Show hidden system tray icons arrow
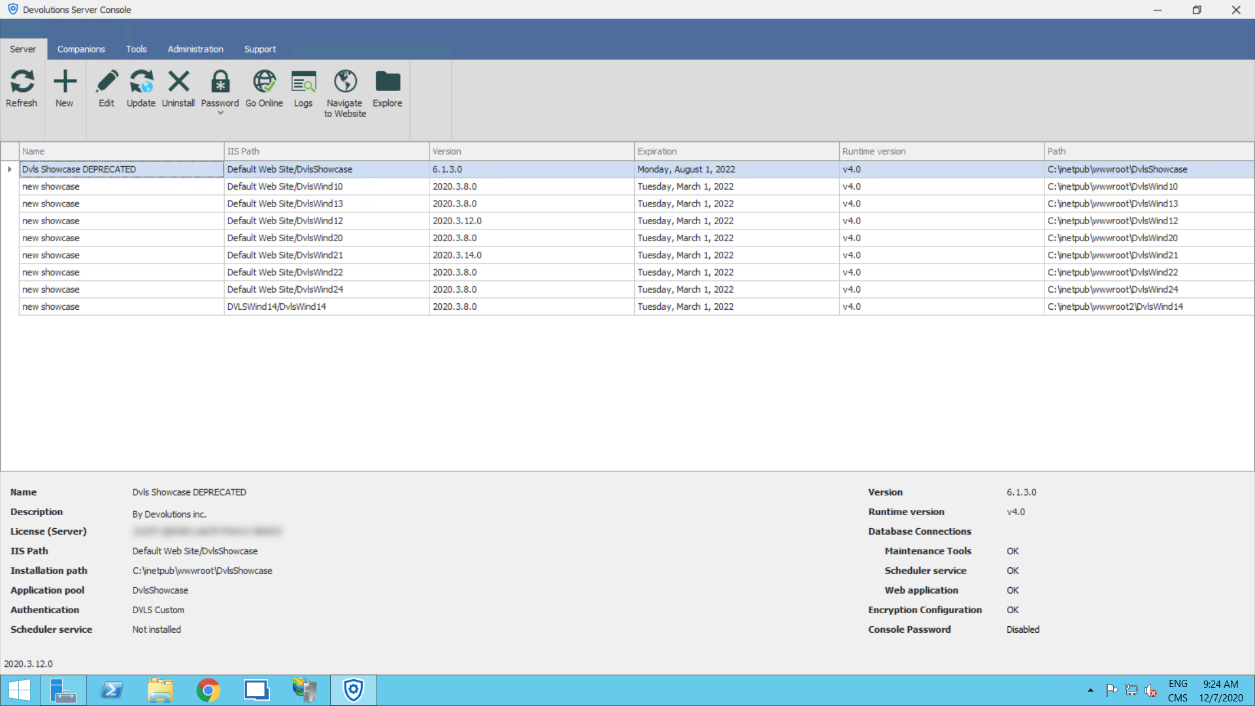Viewport: 1255px width, 706px height. [x=1090, y=690]
